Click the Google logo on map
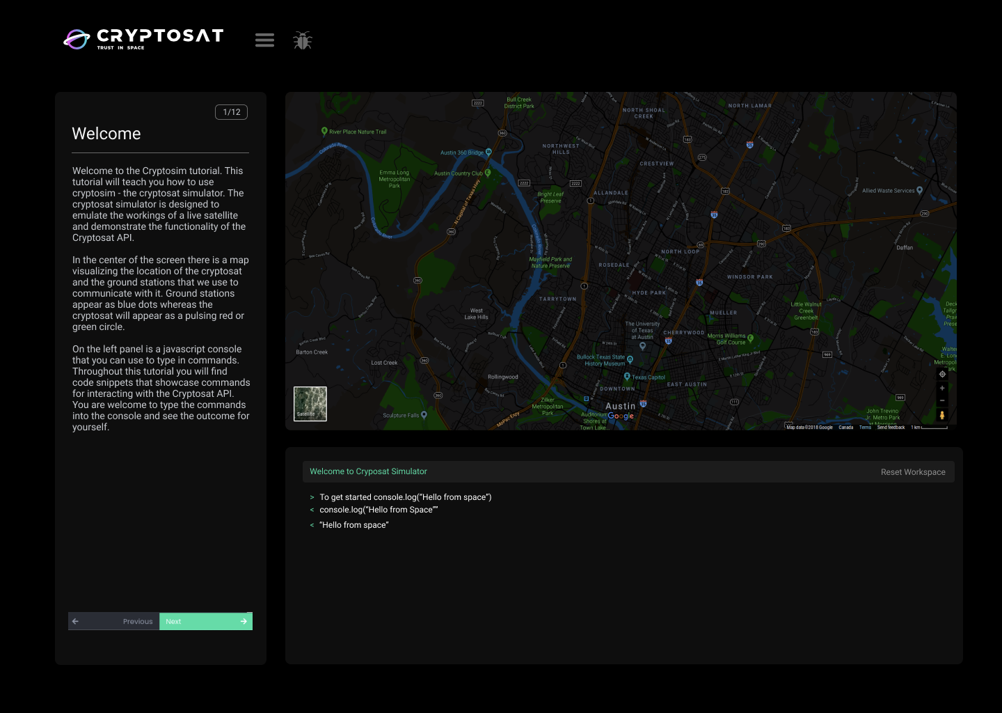This screenshot has width=1002, height=713. (x=621, y=416)
